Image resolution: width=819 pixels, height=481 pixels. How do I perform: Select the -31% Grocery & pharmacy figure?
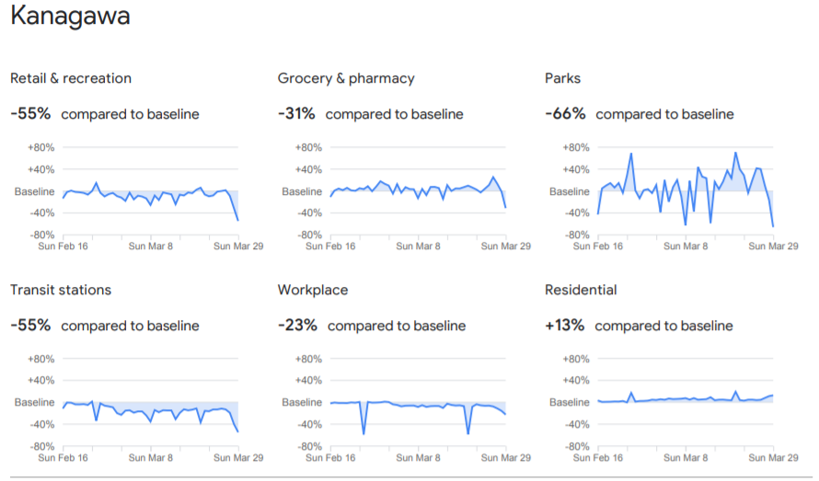tap(296, 114)
